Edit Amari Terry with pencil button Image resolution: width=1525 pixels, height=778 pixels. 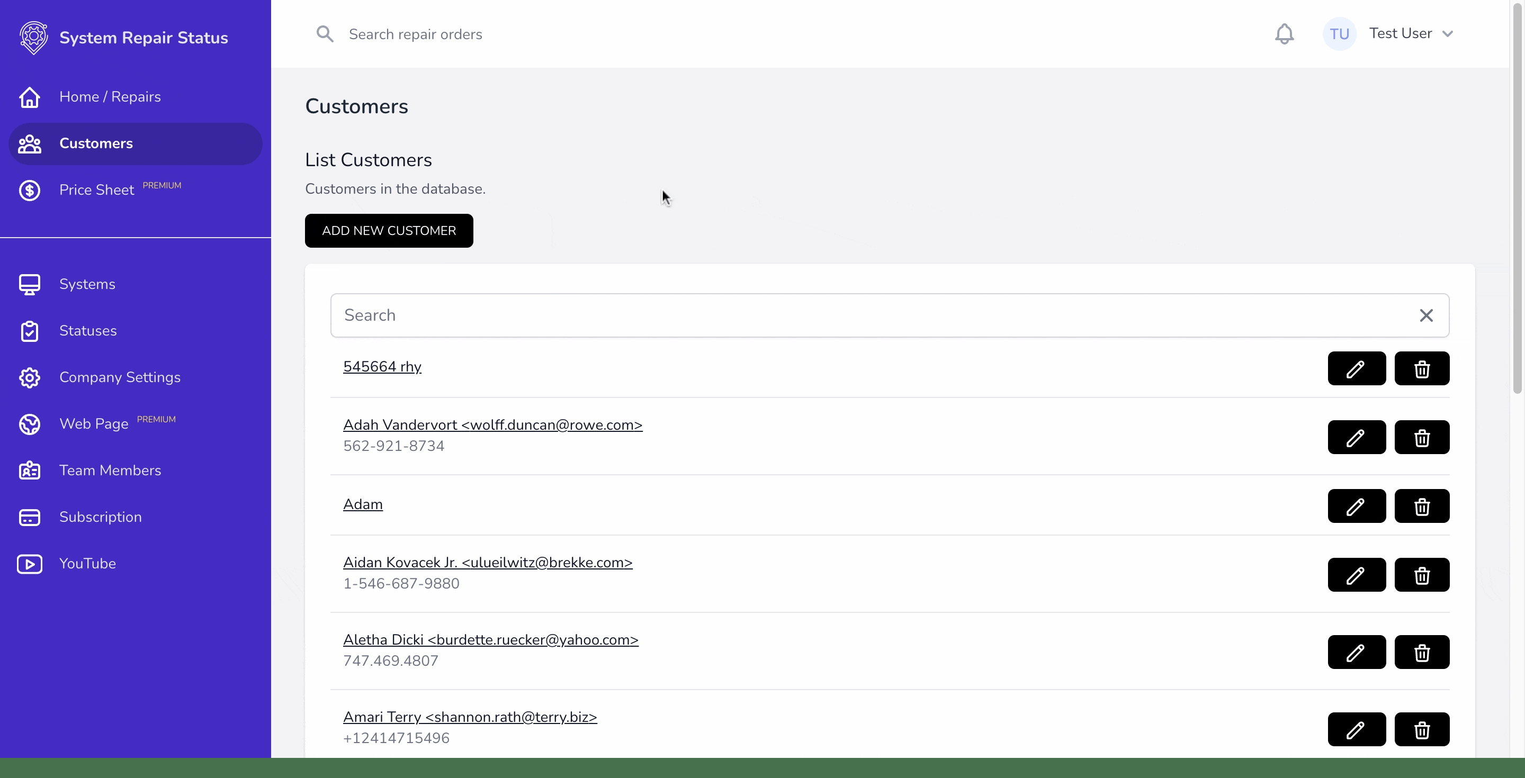1356,729
